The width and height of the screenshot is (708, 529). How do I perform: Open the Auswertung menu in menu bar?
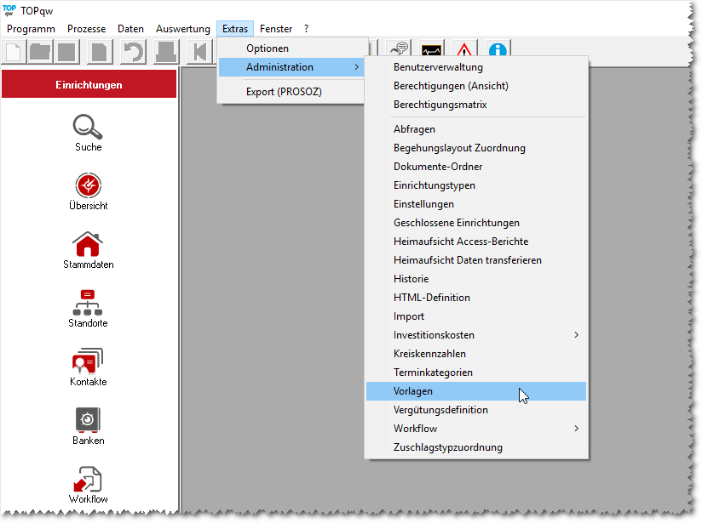(x=182, y=29)
